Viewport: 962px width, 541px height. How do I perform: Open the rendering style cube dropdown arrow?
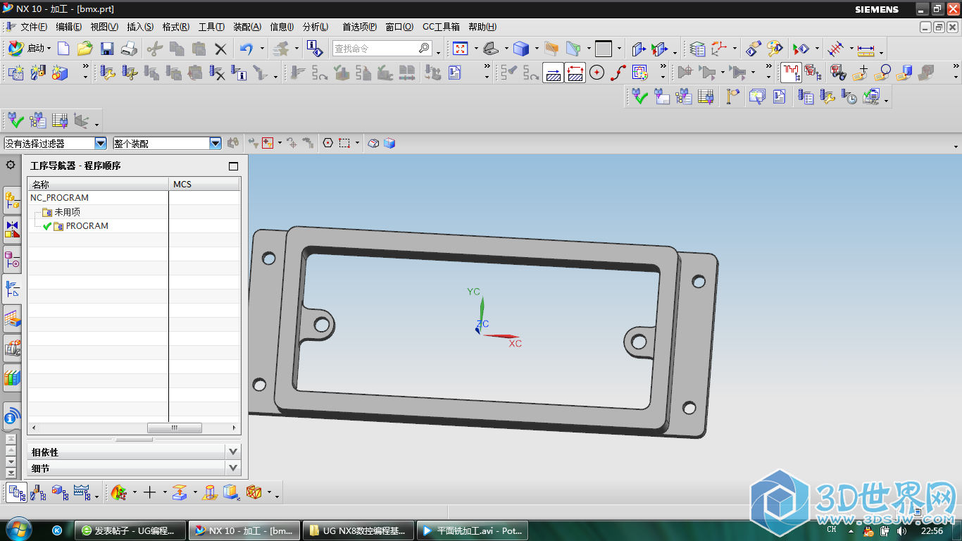[537, 49]
